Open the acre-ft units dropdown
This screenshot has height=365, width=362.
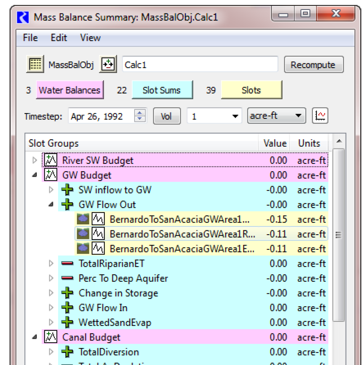point(276,116)
